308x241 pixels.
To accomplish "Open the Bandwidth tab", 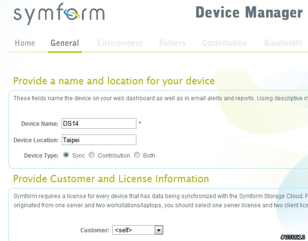I will pyautogui.click(x=283, y=43).
